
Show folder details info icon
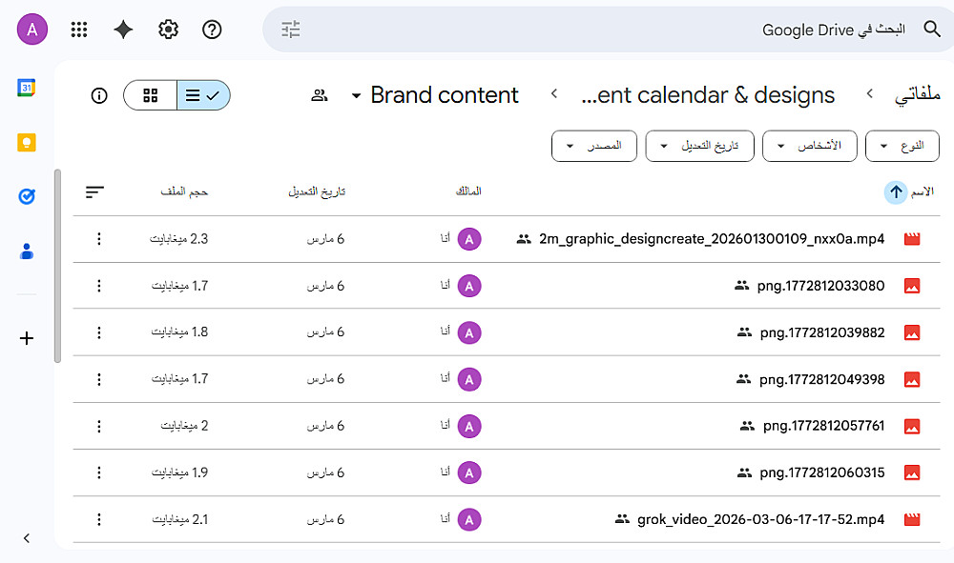(x=99, y=95)
